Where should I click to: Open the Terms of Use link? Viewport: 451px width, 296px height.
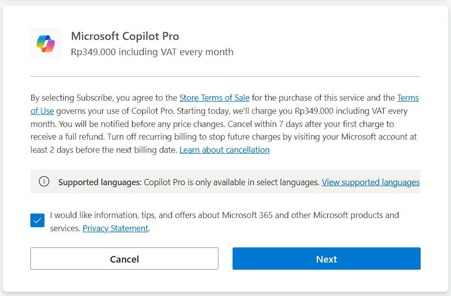(x=42, y=111)
